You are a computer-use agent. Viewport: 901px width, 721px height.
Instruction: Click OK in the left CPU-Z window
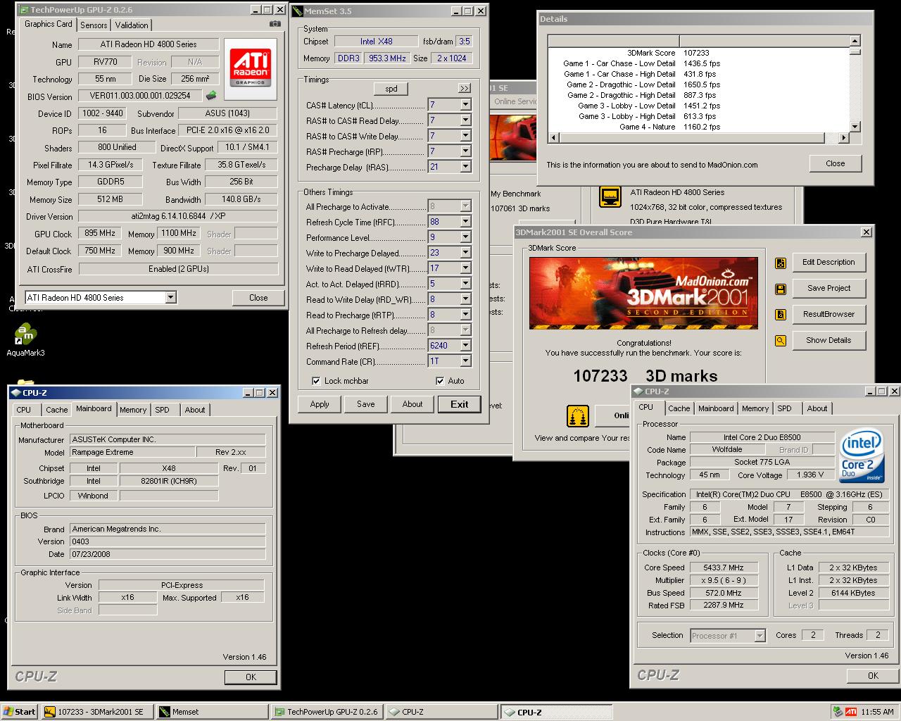[251, 677]
